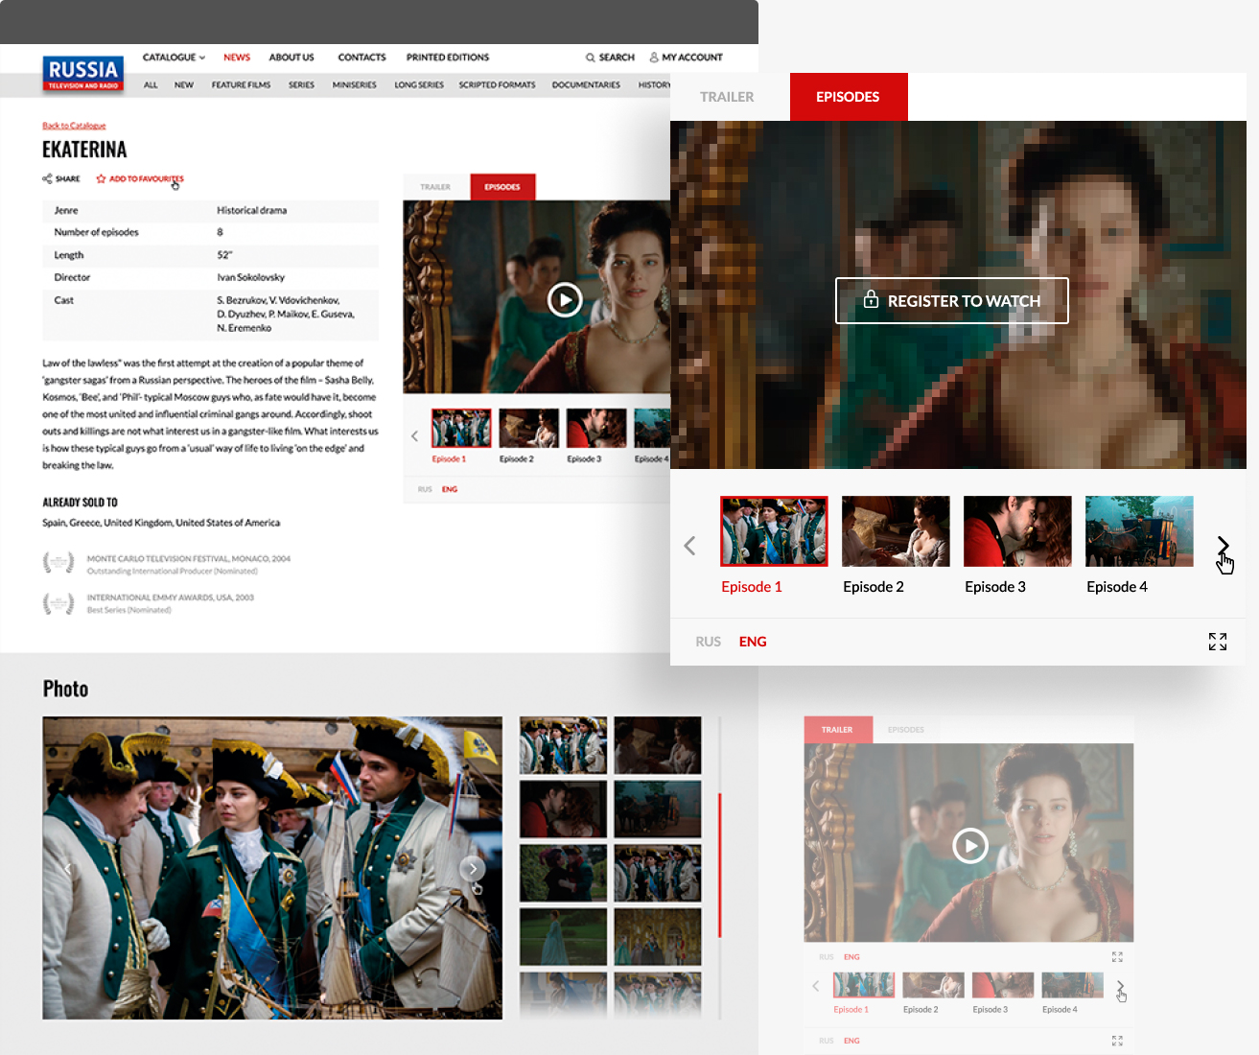Select the Miniseries category
Viewport: 1259px width, 1055px height.
click(x=354, y=85)
